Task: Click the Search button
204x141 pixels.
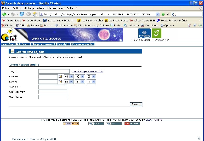Action: point(136,104)
